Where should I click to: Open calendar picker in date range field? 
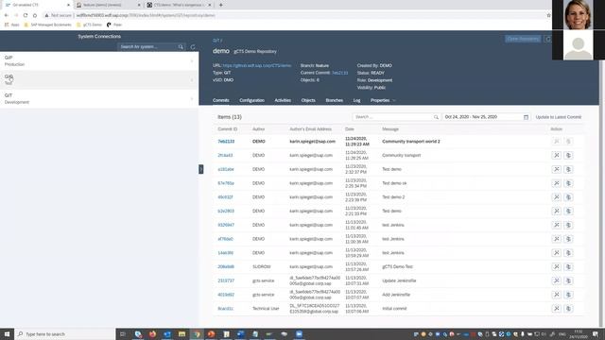click(526, 117)
